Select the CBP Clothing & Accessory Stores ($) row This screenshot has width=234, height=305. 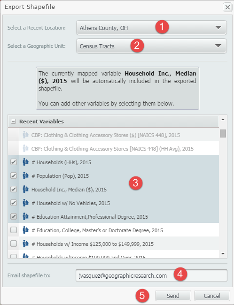113,135
